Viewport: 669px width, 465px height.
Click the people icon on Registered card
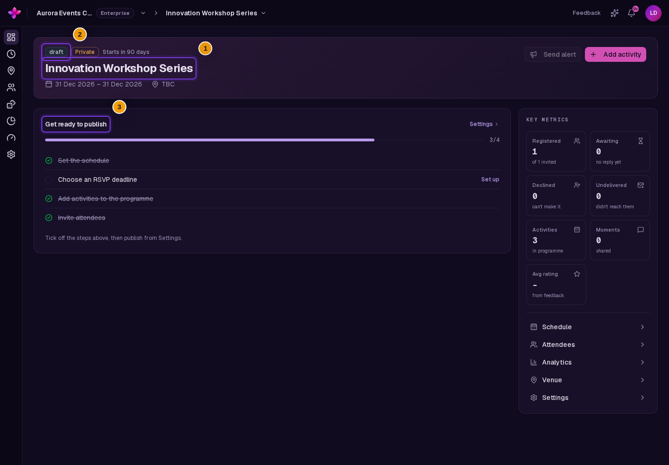tap(577, 141)
